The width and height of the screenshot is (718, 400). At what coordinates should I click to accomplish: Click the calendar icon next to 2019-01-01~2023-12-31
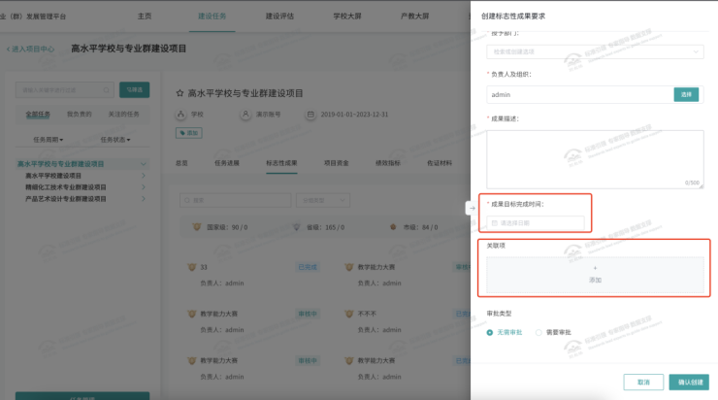[x=310, y=115]
